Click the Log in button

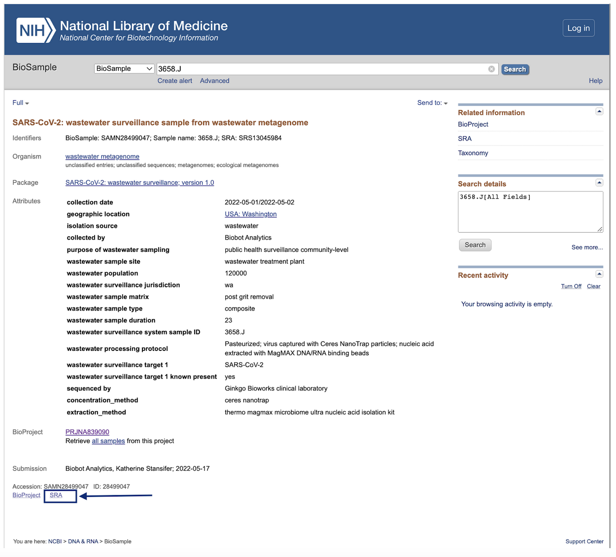(579, 28)
